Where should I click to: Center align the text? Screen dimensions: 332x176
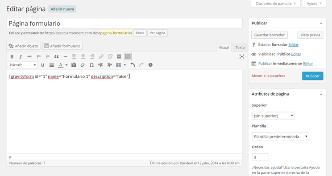pyautogui.click(x=83, y=56)
